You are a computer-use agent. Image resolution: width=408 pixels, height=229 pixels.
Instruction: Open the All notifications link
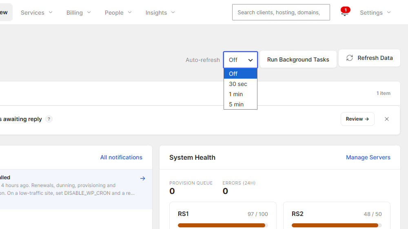121,157
